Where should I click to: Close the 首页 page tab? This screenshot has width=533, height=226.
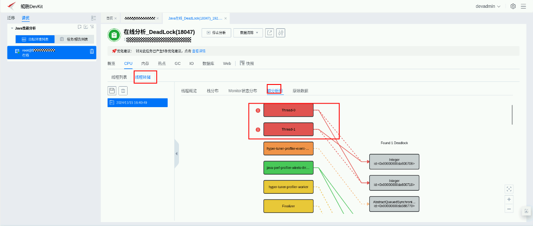pos(115,18)
